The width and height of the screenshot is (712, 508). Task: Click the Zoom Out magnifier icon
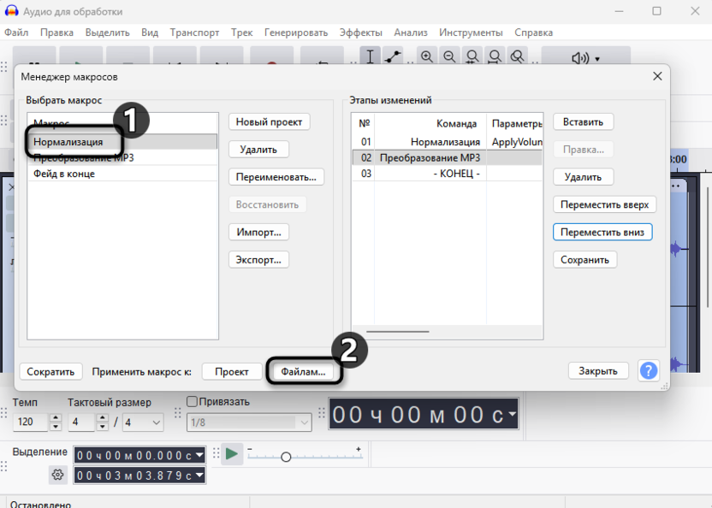tap(449, 57)
